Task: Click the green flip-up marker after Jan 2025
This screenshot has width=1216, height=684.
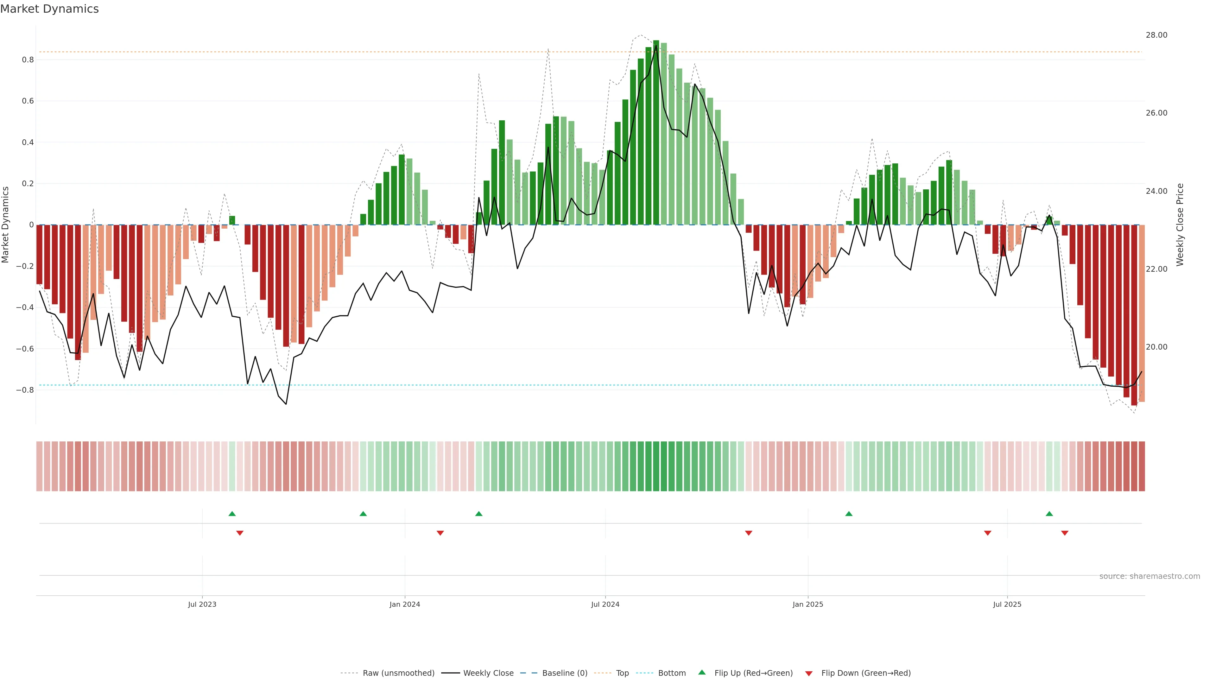Action: point(849,514)
